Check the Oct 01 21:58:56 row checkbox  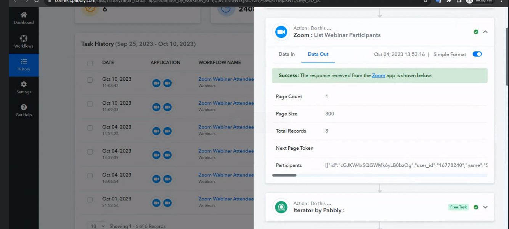pyautogui.click(x=90, y=200)
